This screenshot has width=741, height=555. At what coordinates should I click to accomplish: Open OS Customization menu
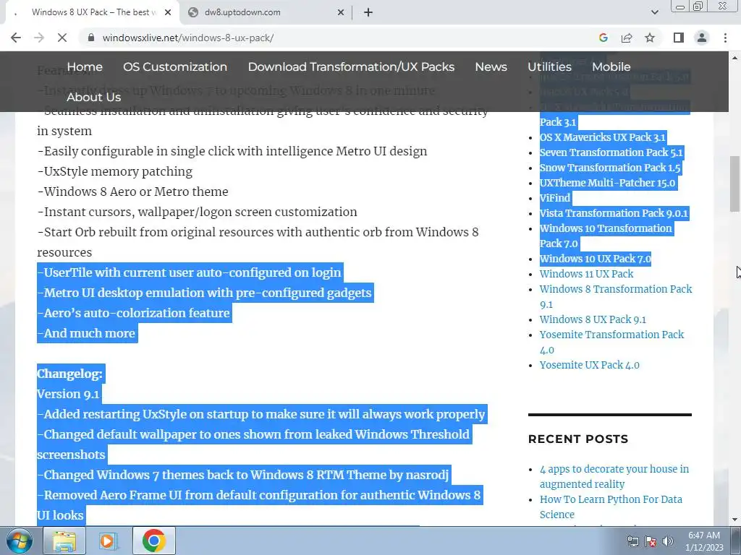[x=175, y=67]
